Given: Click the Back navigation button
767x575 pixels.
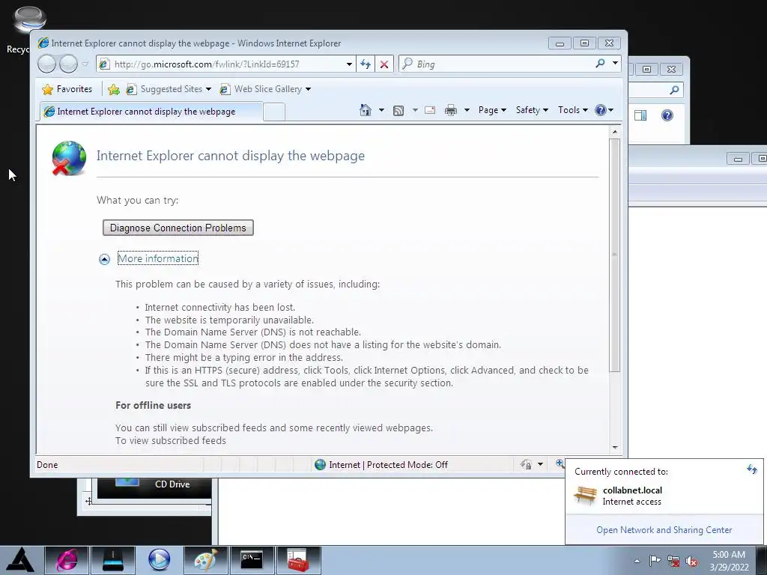Looking at the screenshot, I should 47,64.
